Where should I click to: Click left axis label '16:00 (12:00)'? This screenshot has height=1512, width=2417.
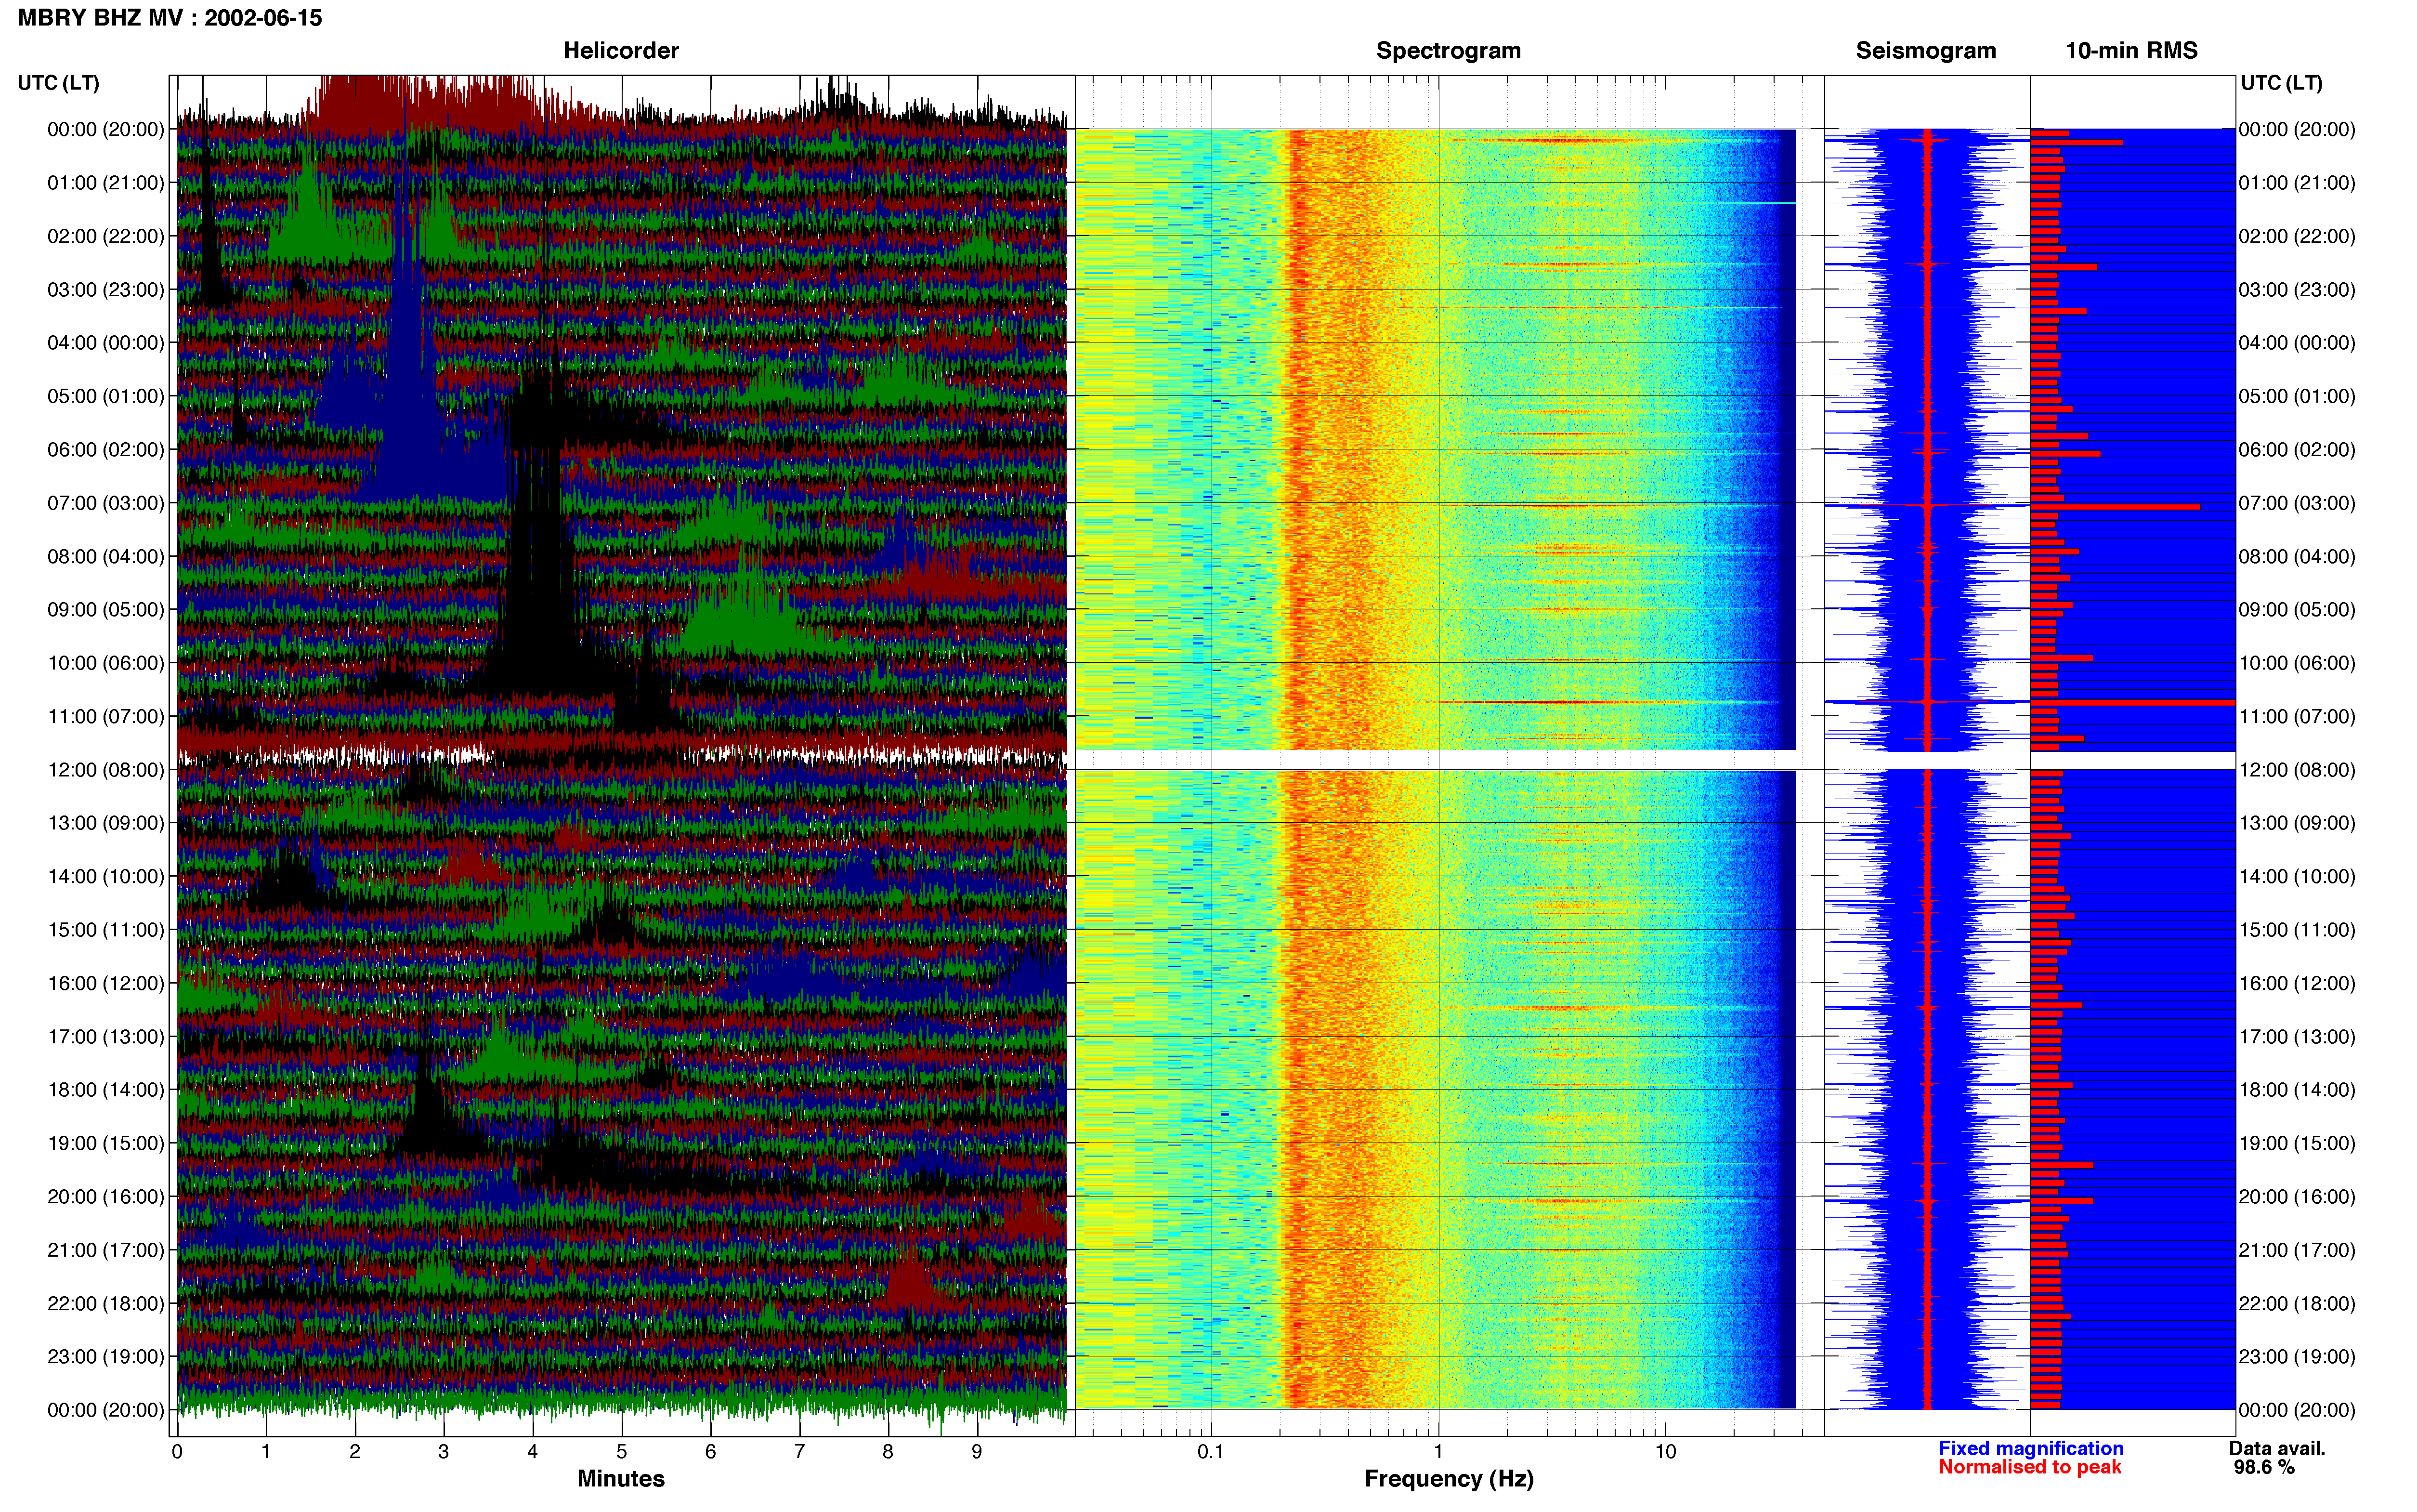coord(106,983)
